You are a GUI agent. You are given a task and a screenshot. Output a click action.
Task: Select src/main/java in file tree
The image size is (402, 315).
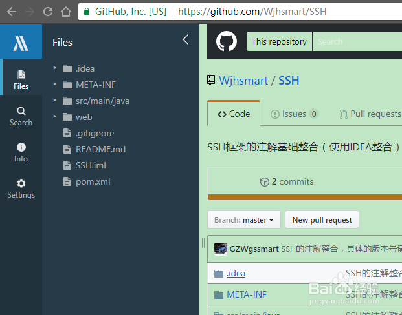point(102,101)
